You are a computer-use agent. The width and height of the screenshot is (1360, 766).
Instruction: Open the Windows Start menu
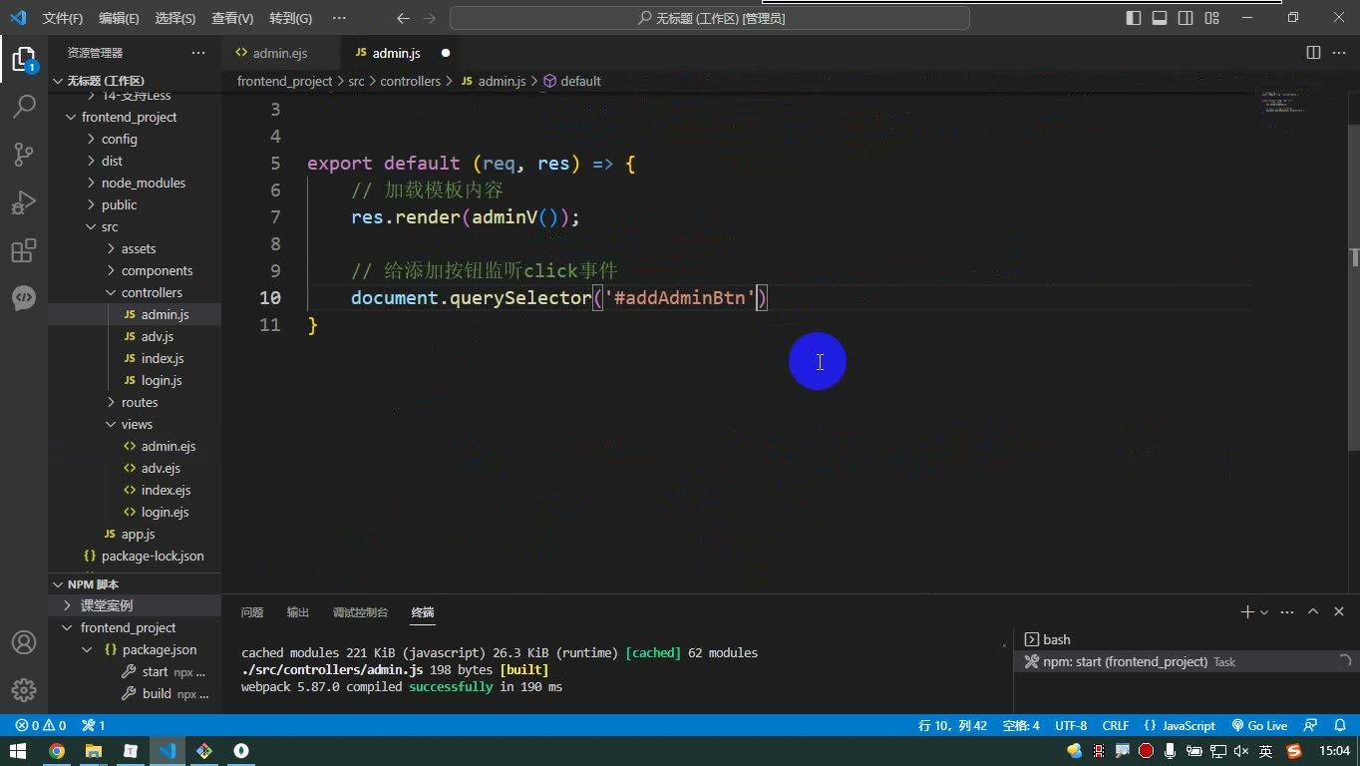18,751
